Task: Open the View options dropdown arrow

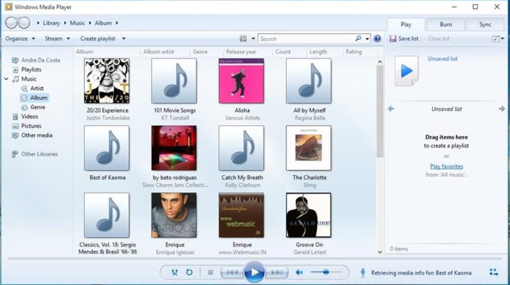Action: point(253,39)
